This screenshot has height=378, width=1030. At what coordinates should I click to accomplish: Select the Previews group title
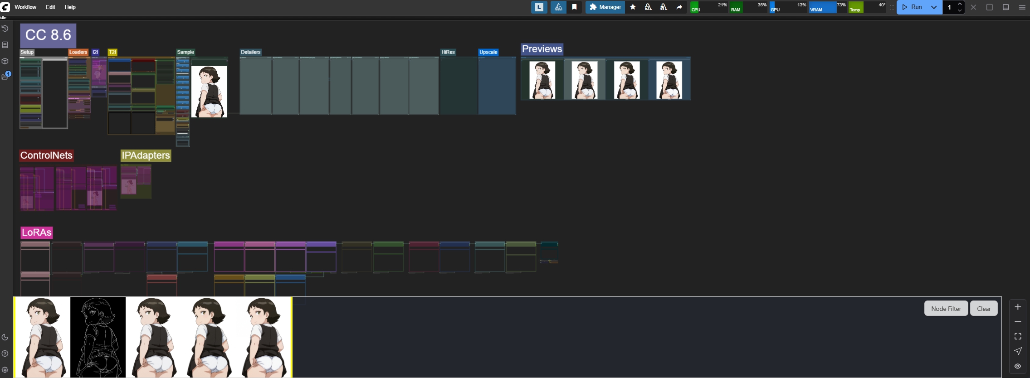click(542, 49)
